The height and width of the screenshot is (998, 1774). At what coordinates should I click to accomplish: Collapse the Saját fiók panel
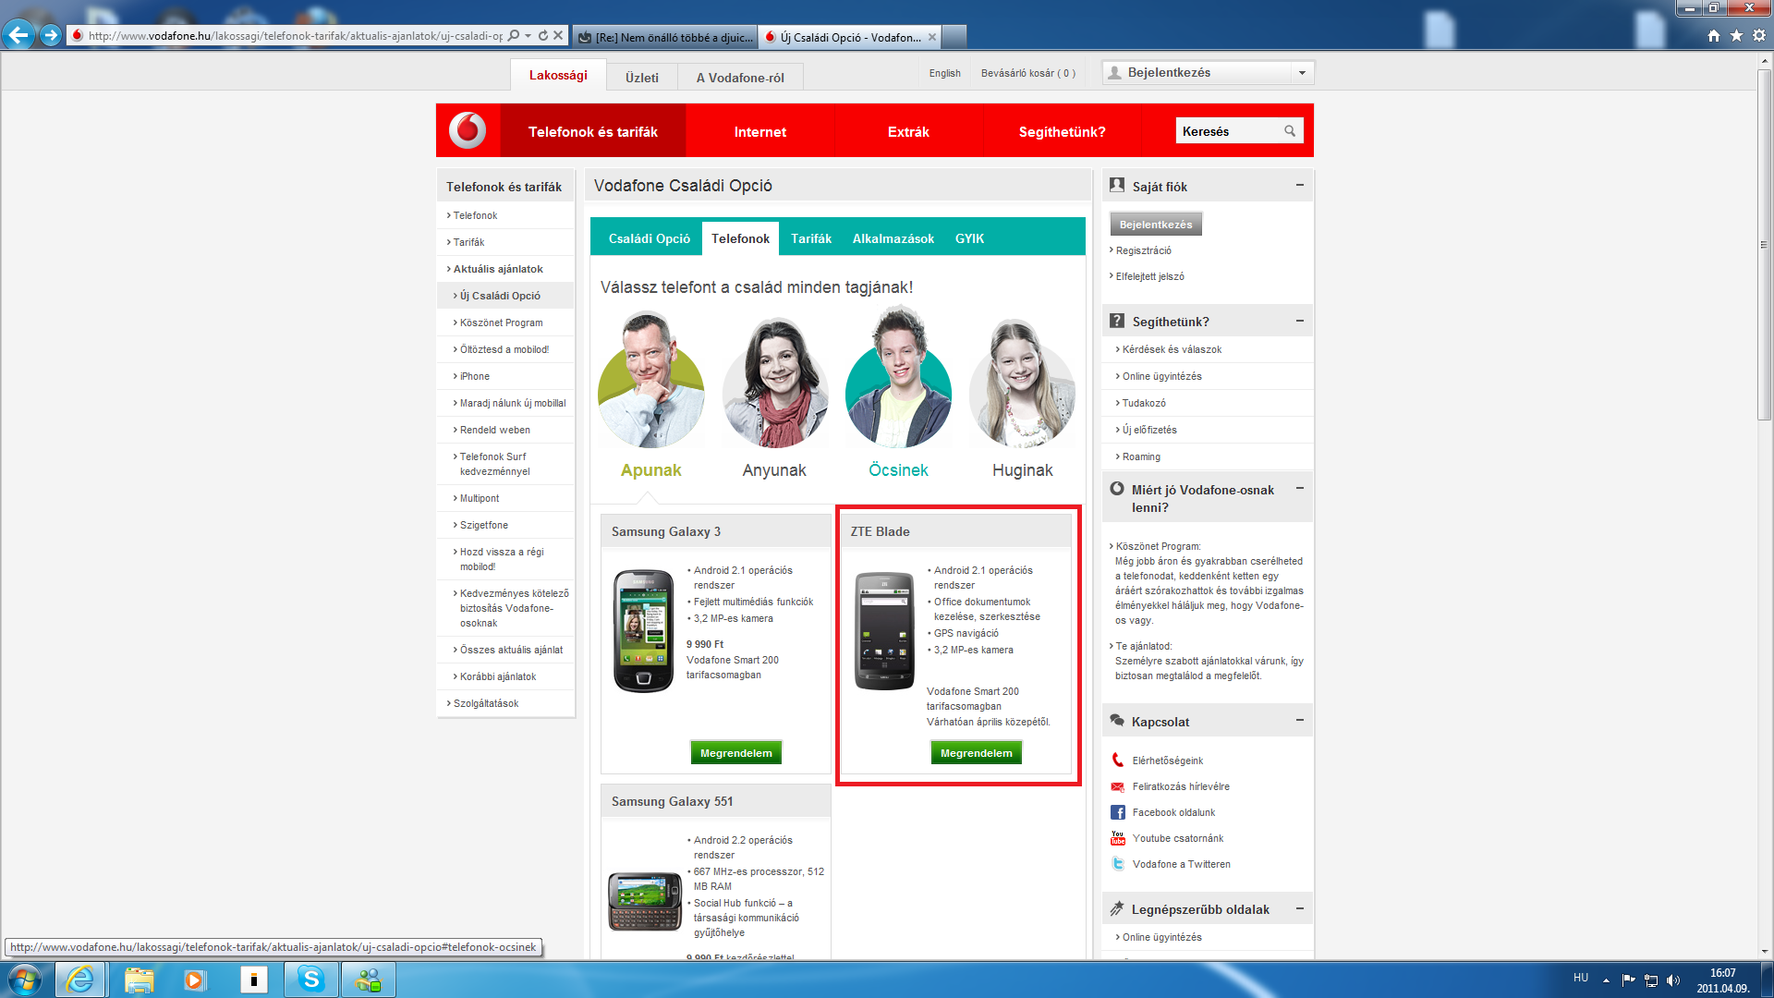(1299, 186)
